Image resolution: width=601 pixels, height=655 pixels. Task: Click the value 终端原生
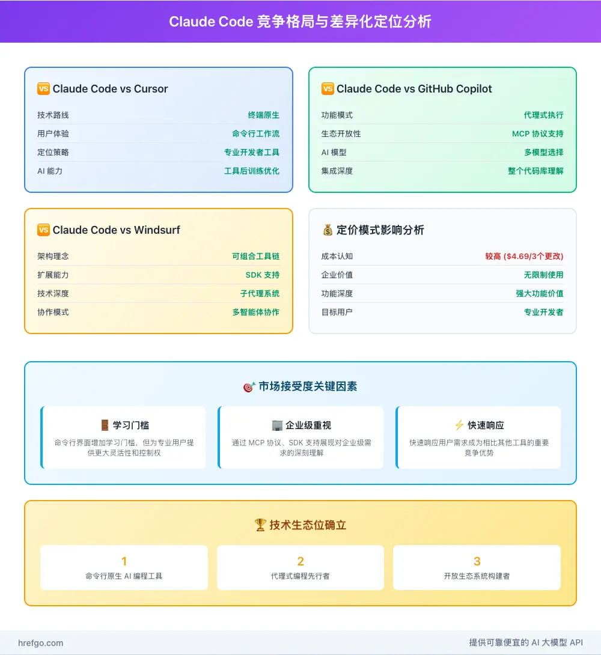[x=263, y=115]
